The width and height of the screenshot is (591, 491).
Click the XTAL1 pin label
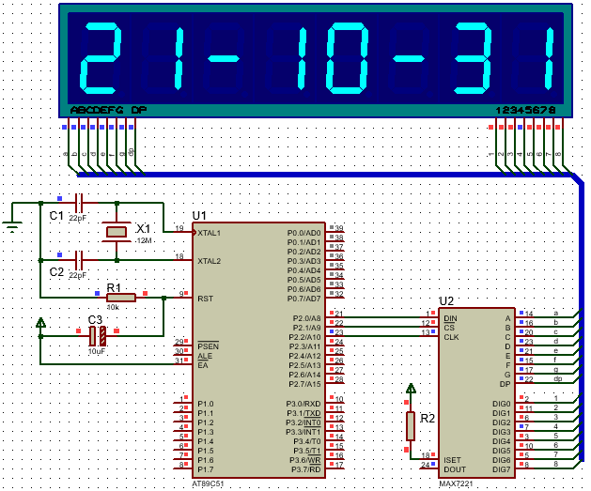[210, 233]
